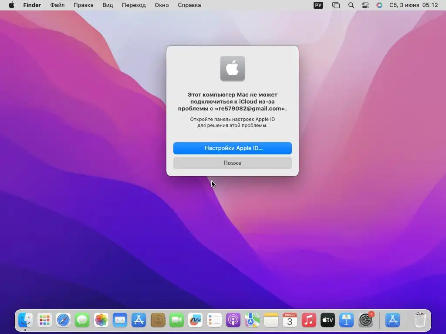446x334 pixels.
Task: Open the Правка menu
Action: (83, 5)
